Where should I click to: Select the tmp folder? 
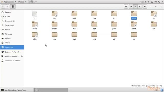[x=94, y=36]
